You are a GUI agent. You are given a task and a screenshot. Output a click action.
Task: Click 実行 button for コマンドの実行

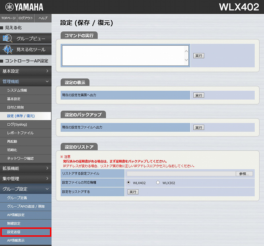(x=199, y=56)
